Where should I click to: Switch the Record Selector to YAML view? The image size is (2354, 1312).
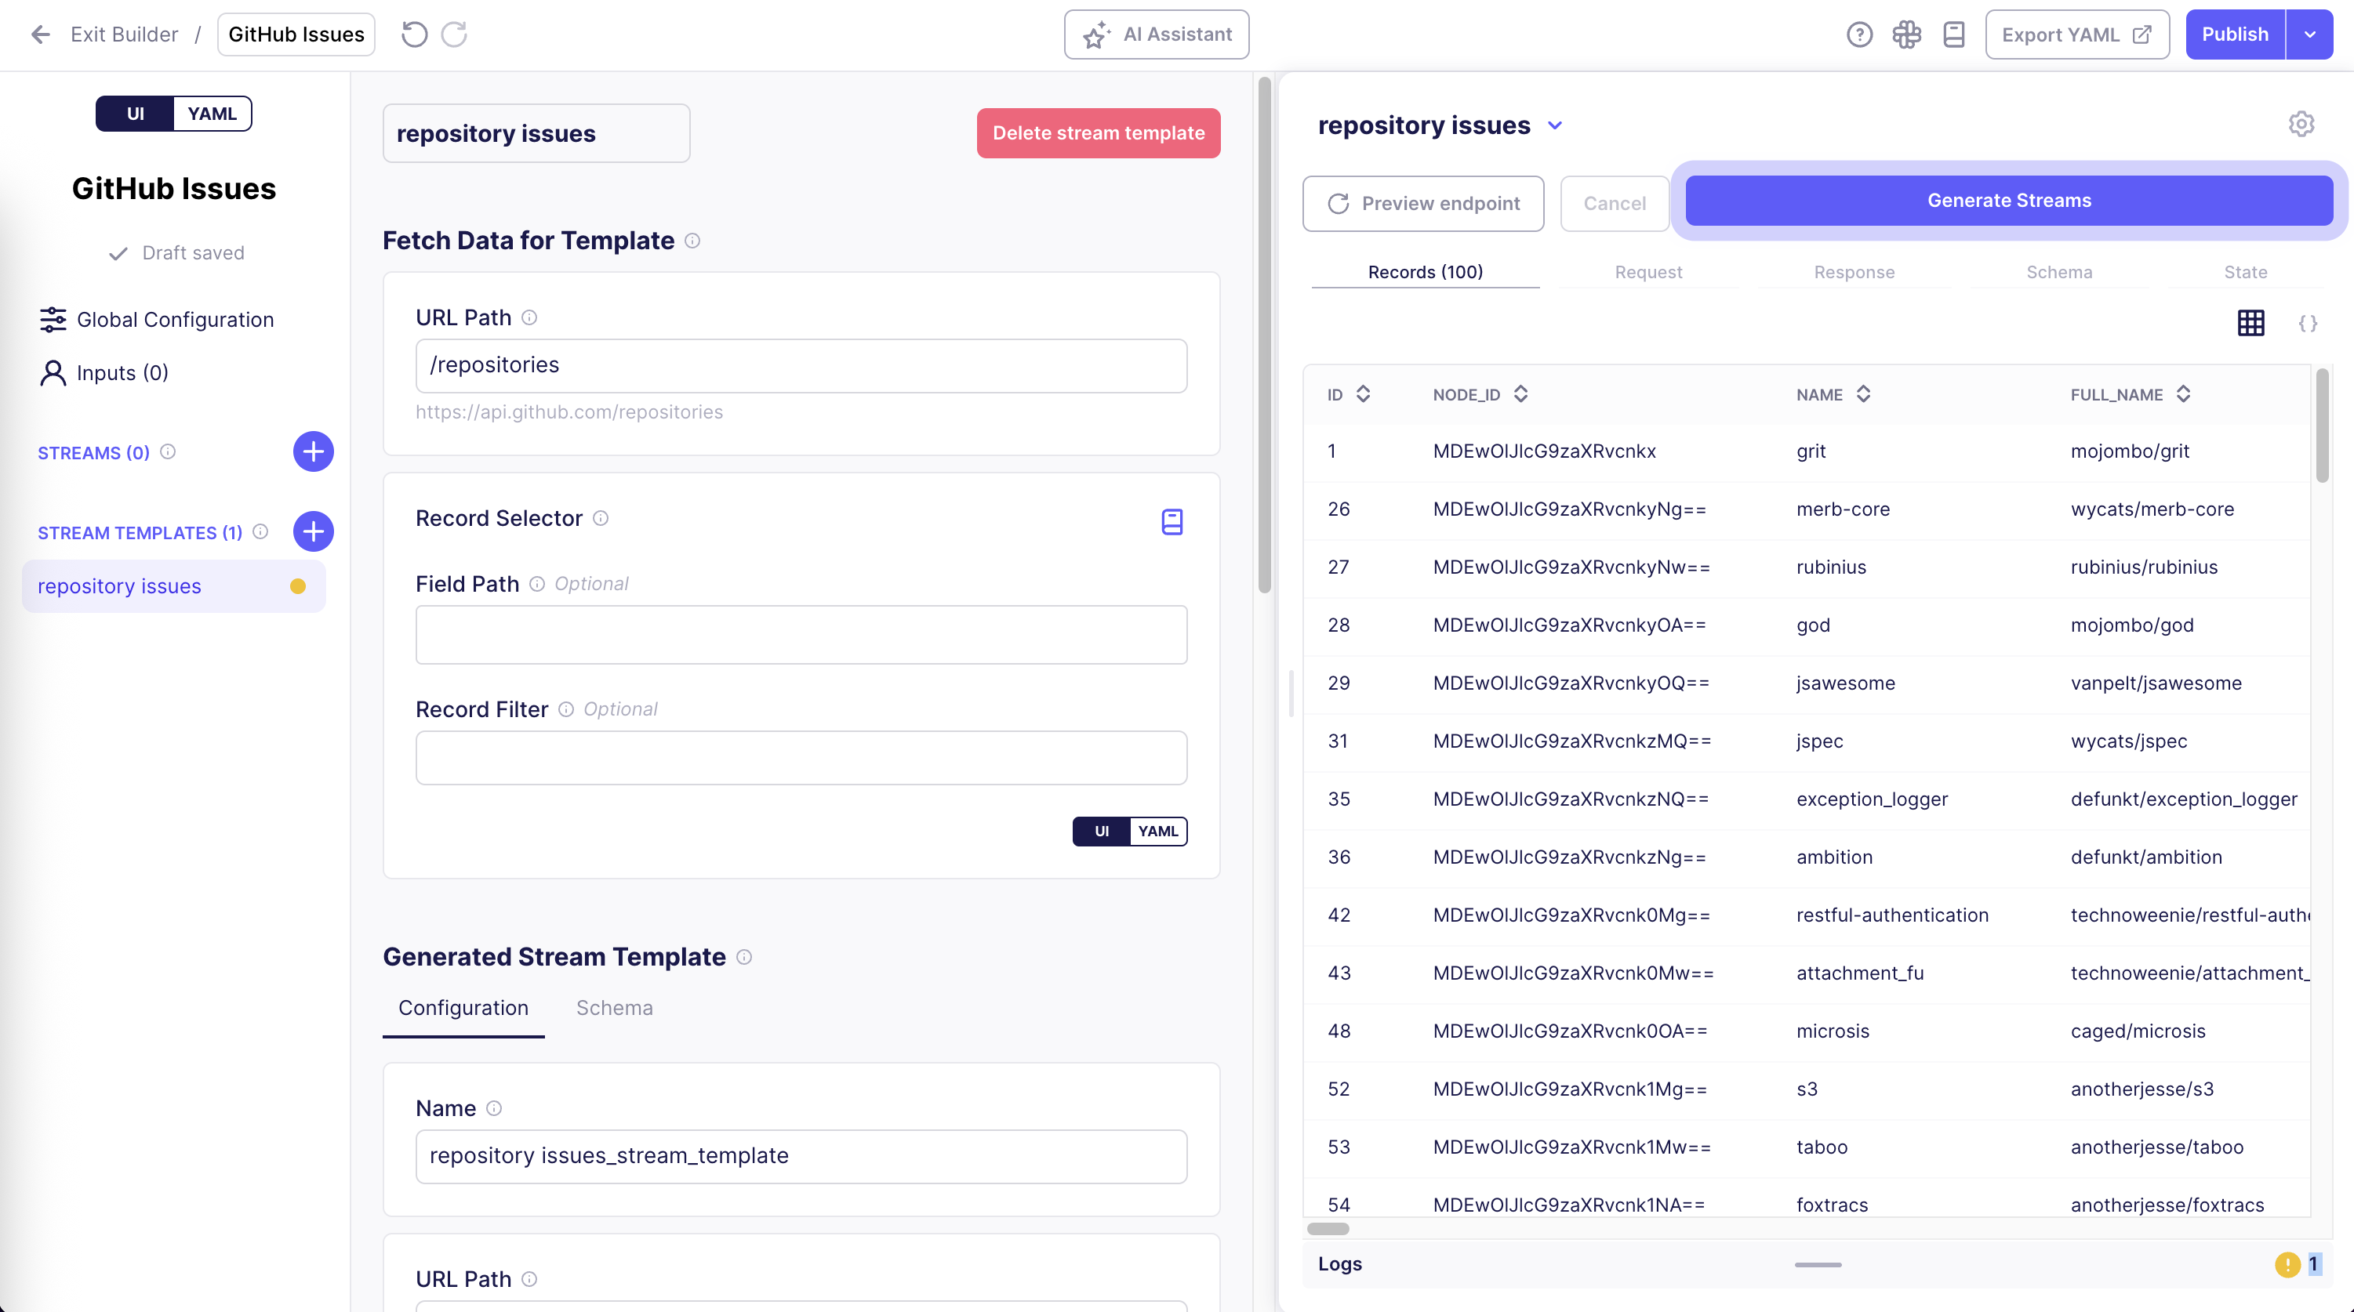(1158, 832)
